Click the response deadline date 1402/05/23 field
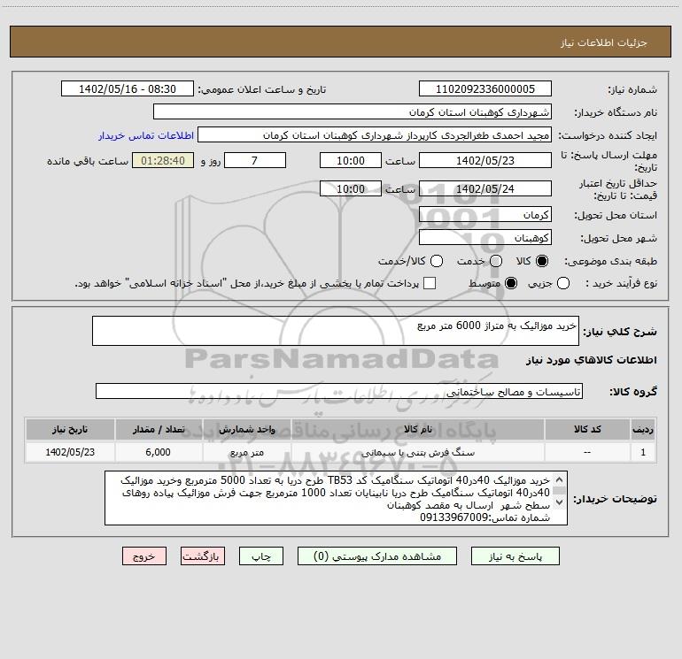682x659 pixels. pos(485,161)
